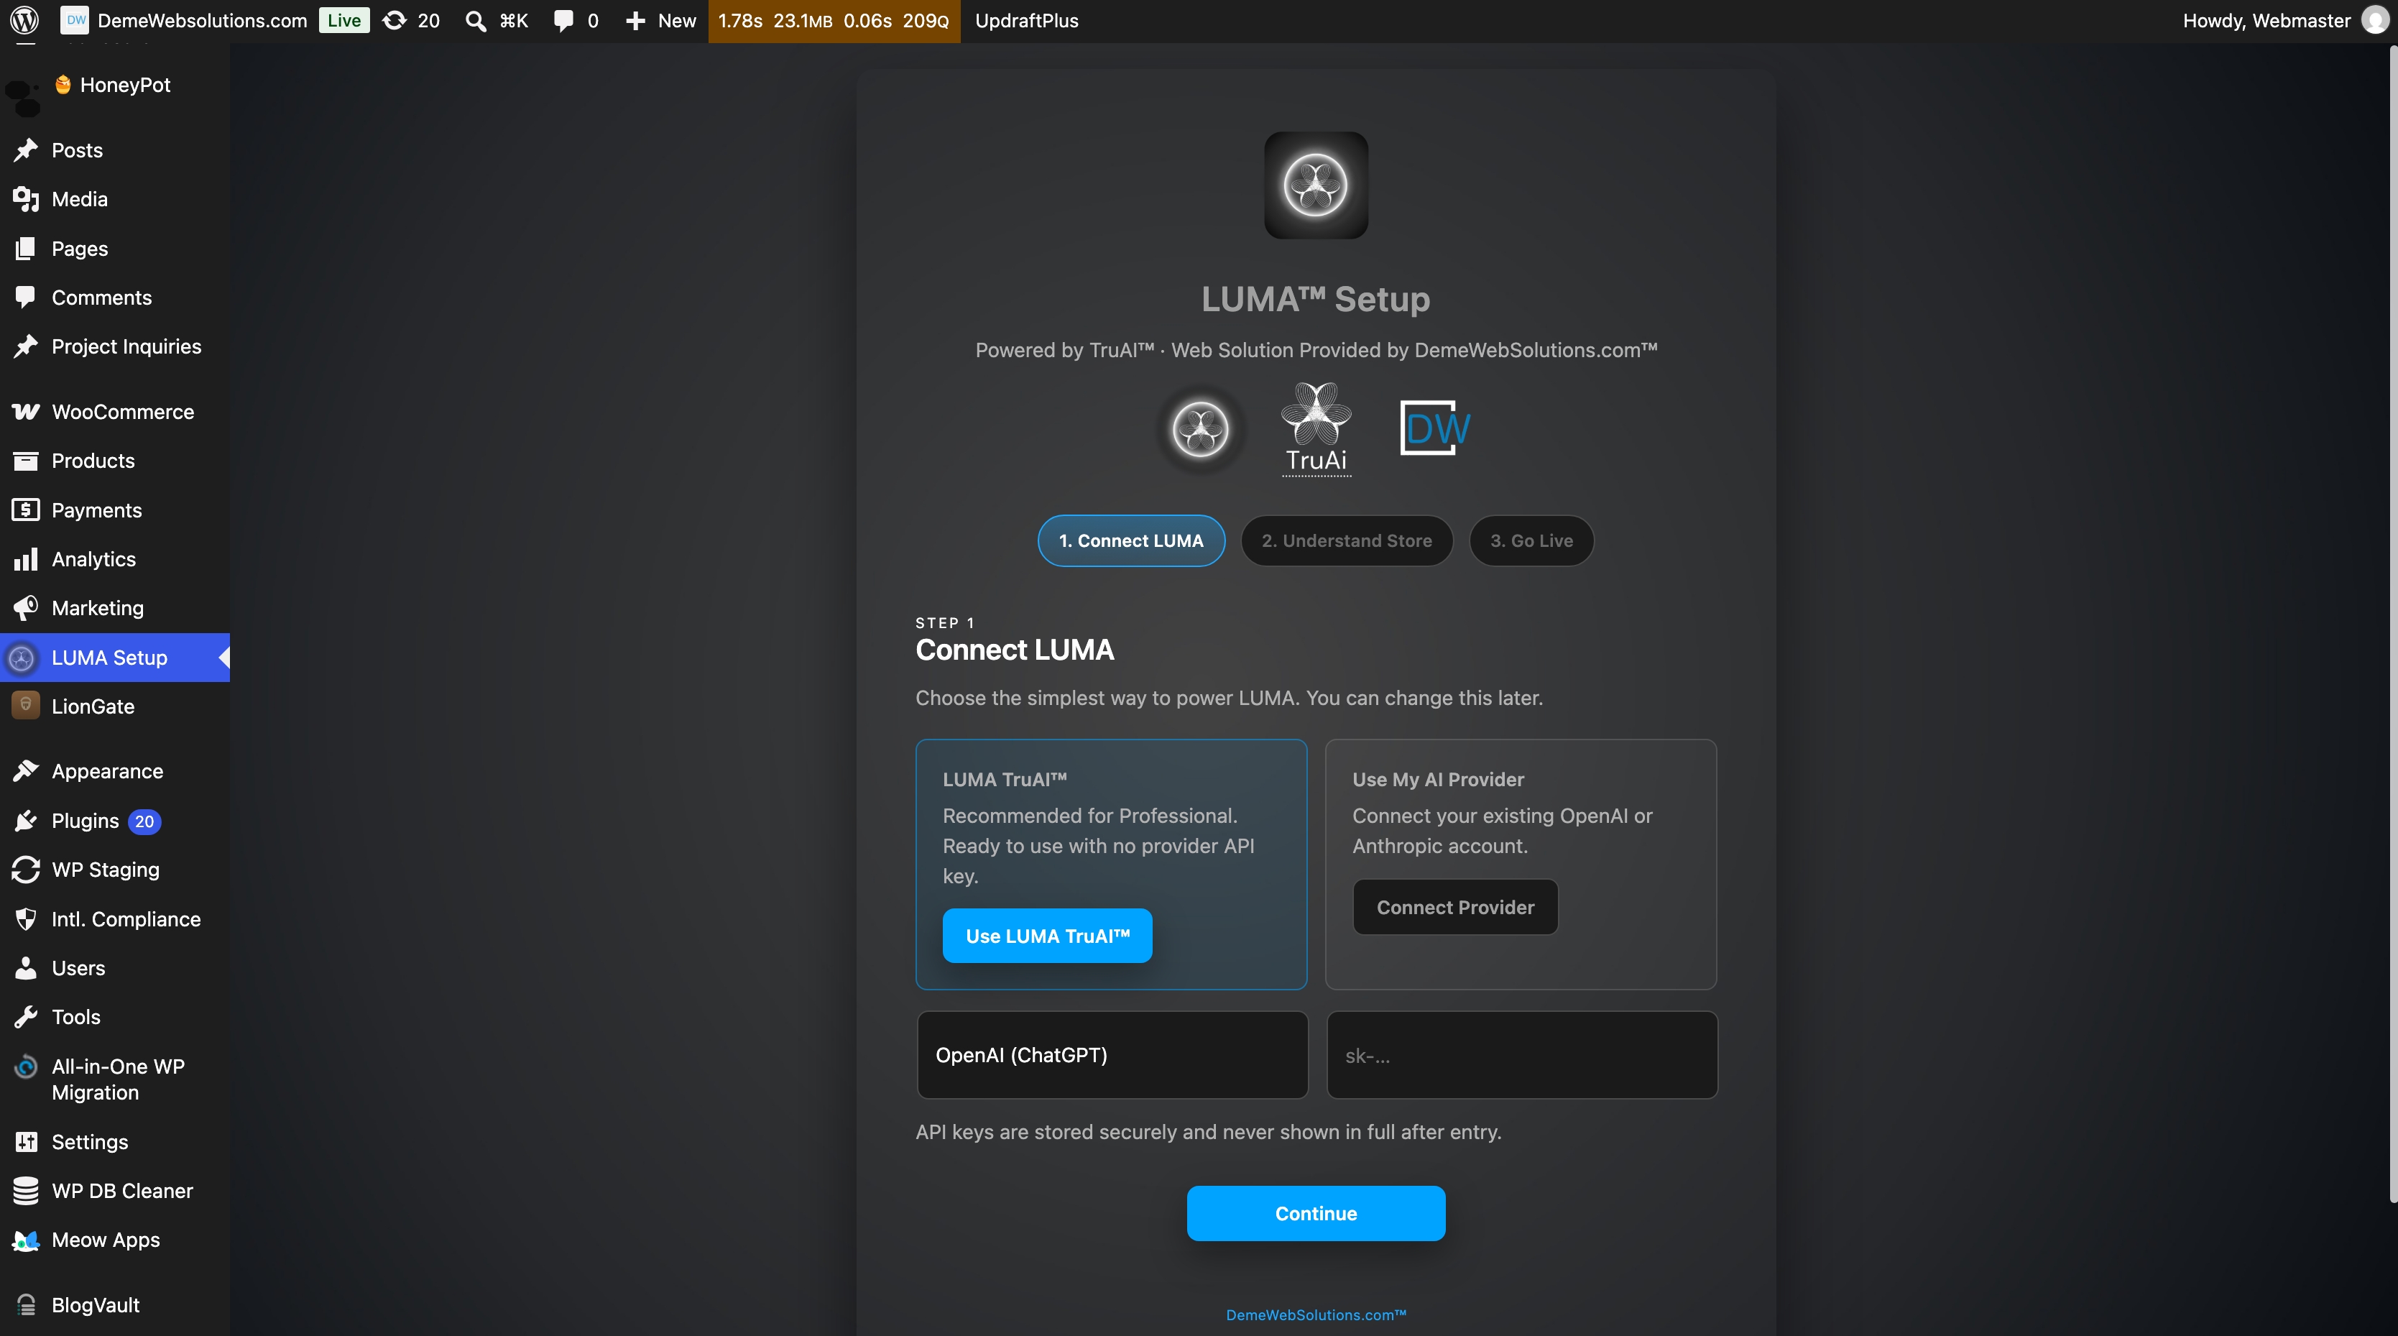This screenshot has width=2398, height=1336.
Task: Click the Pages icon in sidebar
Action: click(26, 249)
